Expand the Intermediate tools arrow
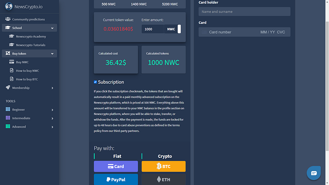 pyautogui.click(x=53, y=118)
